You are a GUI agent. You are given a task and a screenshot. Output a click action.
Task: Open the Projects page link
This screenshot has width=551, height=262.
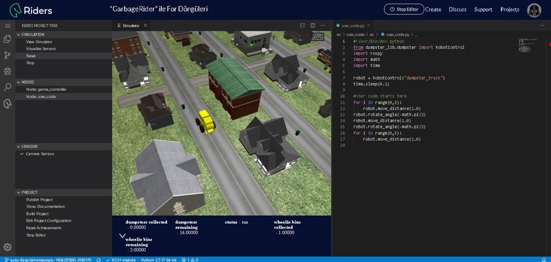point(510,10)
